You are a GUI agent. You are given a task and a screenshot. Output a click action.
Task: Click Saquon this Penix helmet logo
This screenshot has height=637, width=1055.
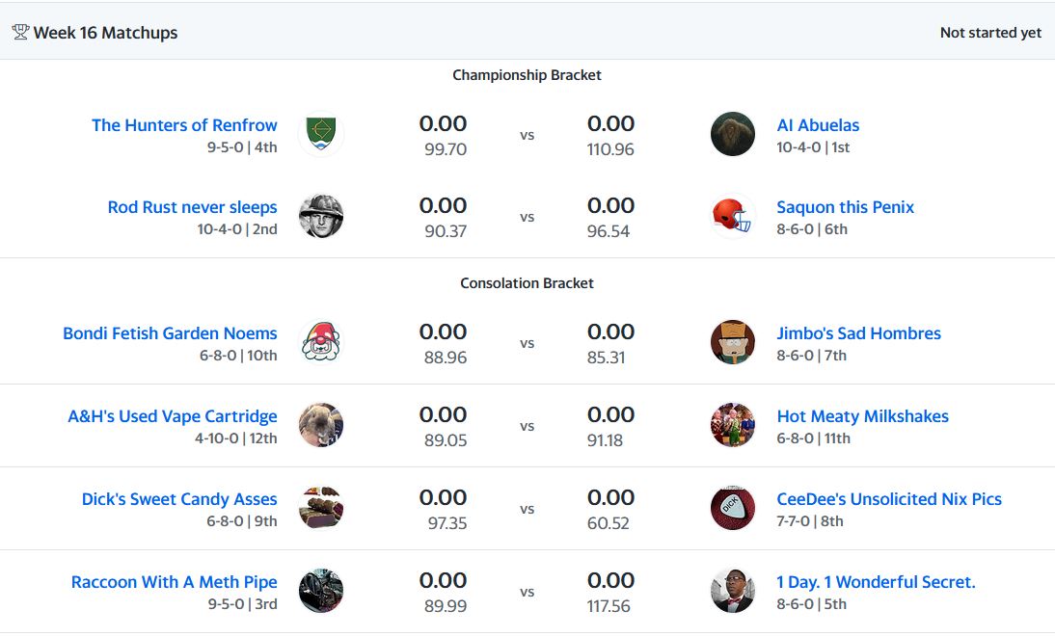click(x=733, y=216)
